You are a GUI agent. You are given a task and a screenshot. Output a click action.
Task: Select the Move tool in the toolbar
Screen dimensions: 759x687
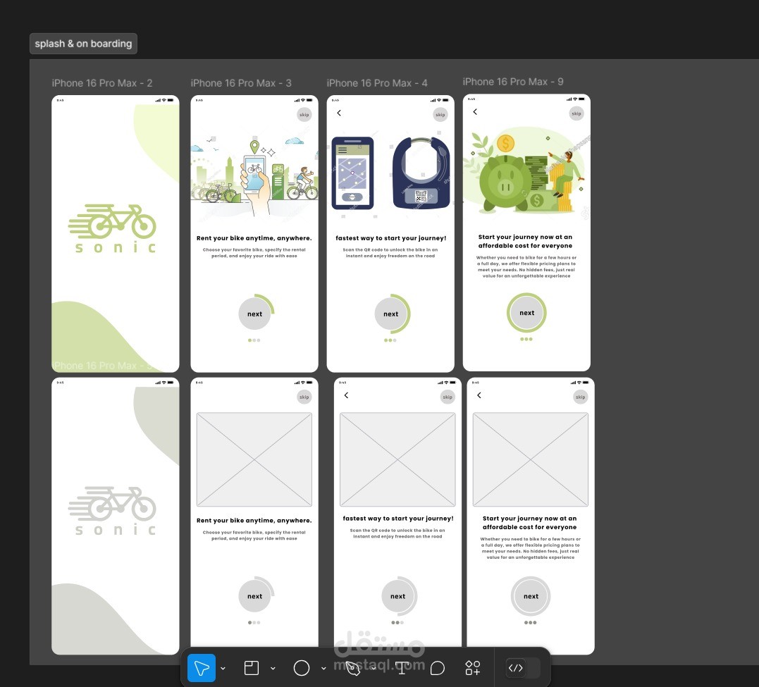202,668
